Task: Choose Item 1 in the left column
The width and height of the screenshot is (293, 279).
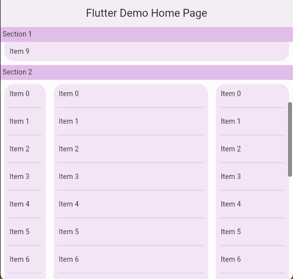Action: 25,121
